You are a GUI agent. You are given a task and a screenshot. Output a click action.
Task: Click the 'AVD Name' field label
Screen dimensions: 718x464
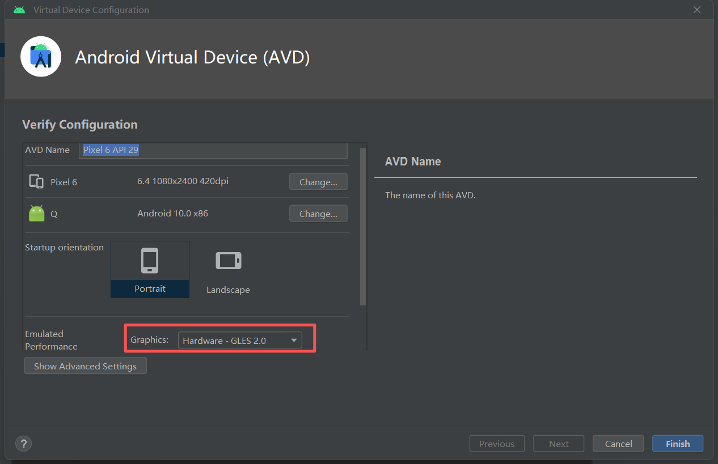pyautogui.click(x=47, y=150)
